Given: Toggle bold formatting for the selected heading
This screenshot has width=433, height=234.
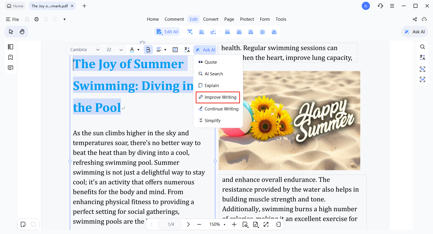Looking at the screenshot, I should [x=148, y=49].
